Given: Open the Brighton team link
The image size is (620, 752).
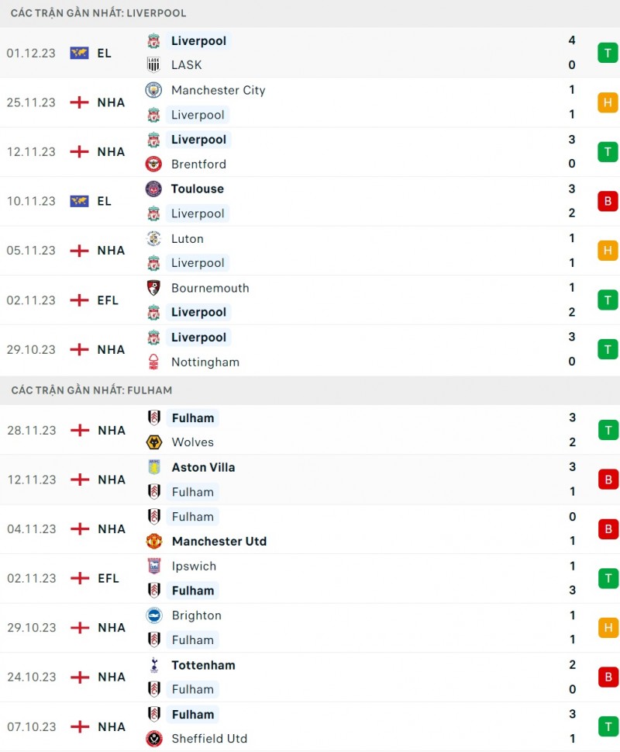Looking at the screenshot, I should (x=196, y=615).
